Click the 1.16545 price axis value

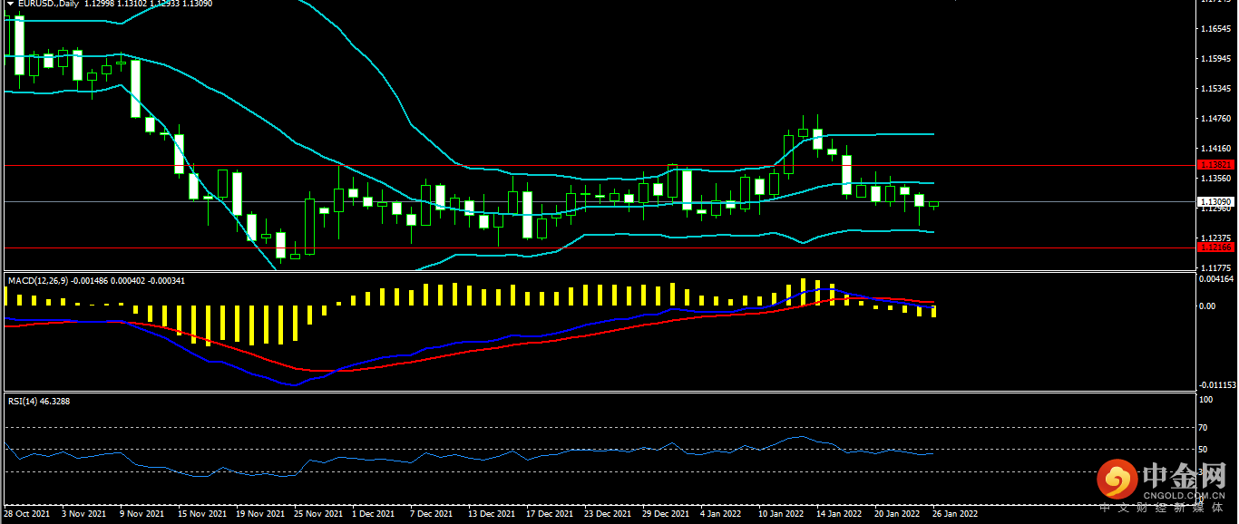[1214, 29]
